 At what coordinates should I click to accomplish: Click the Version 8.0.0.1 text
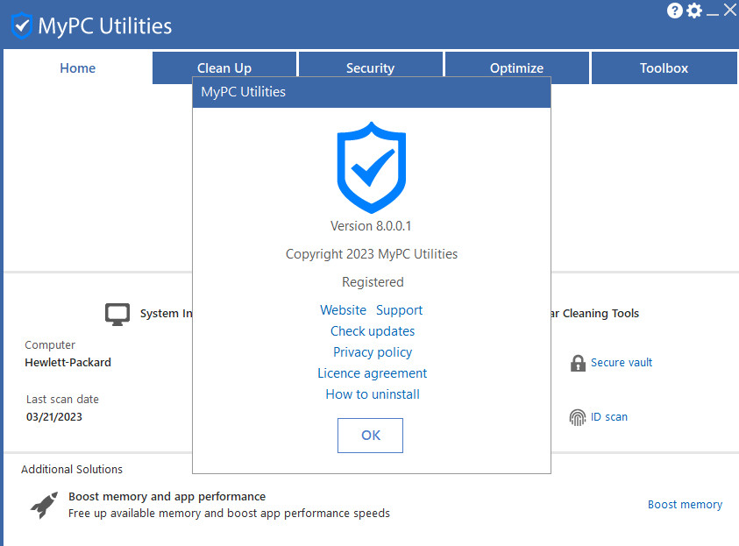click(x=371, y=226)
